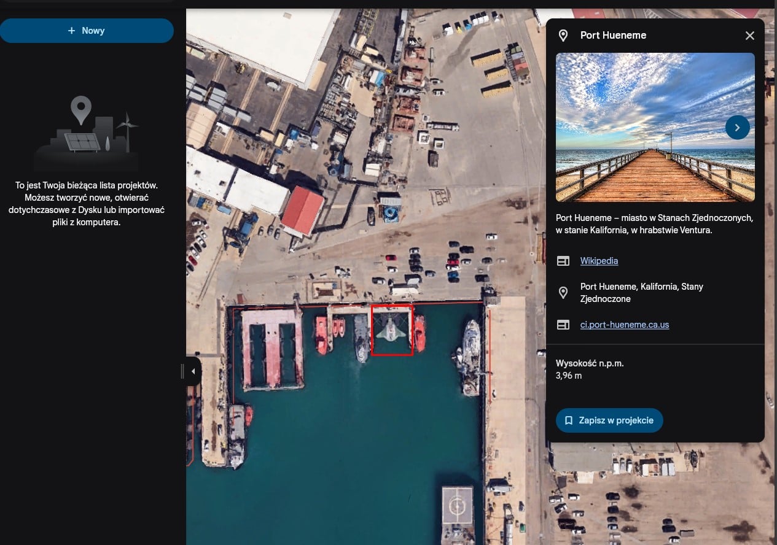
Task: Click the icon left of the Wikipedia link
Action: point(563,261)
